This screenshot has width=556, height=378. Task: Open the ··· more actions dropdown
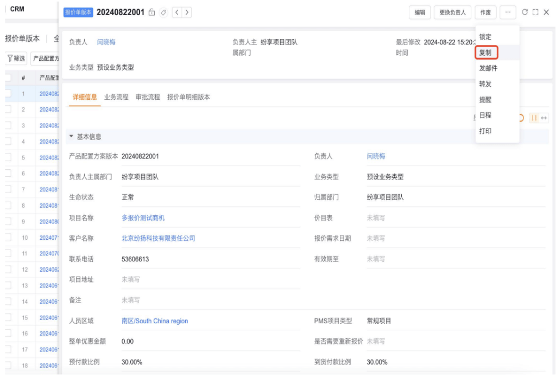(x=508, y=12)
